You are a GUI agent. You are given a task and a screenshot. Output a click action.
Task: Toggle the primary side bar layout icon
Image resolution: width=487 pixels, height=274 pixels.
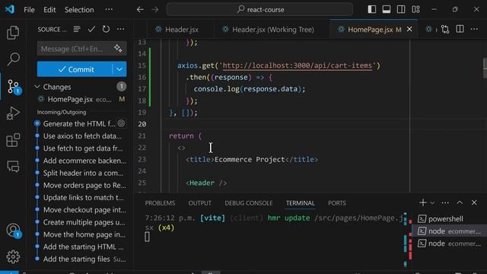pyautogui.click(x=372, y=10)
